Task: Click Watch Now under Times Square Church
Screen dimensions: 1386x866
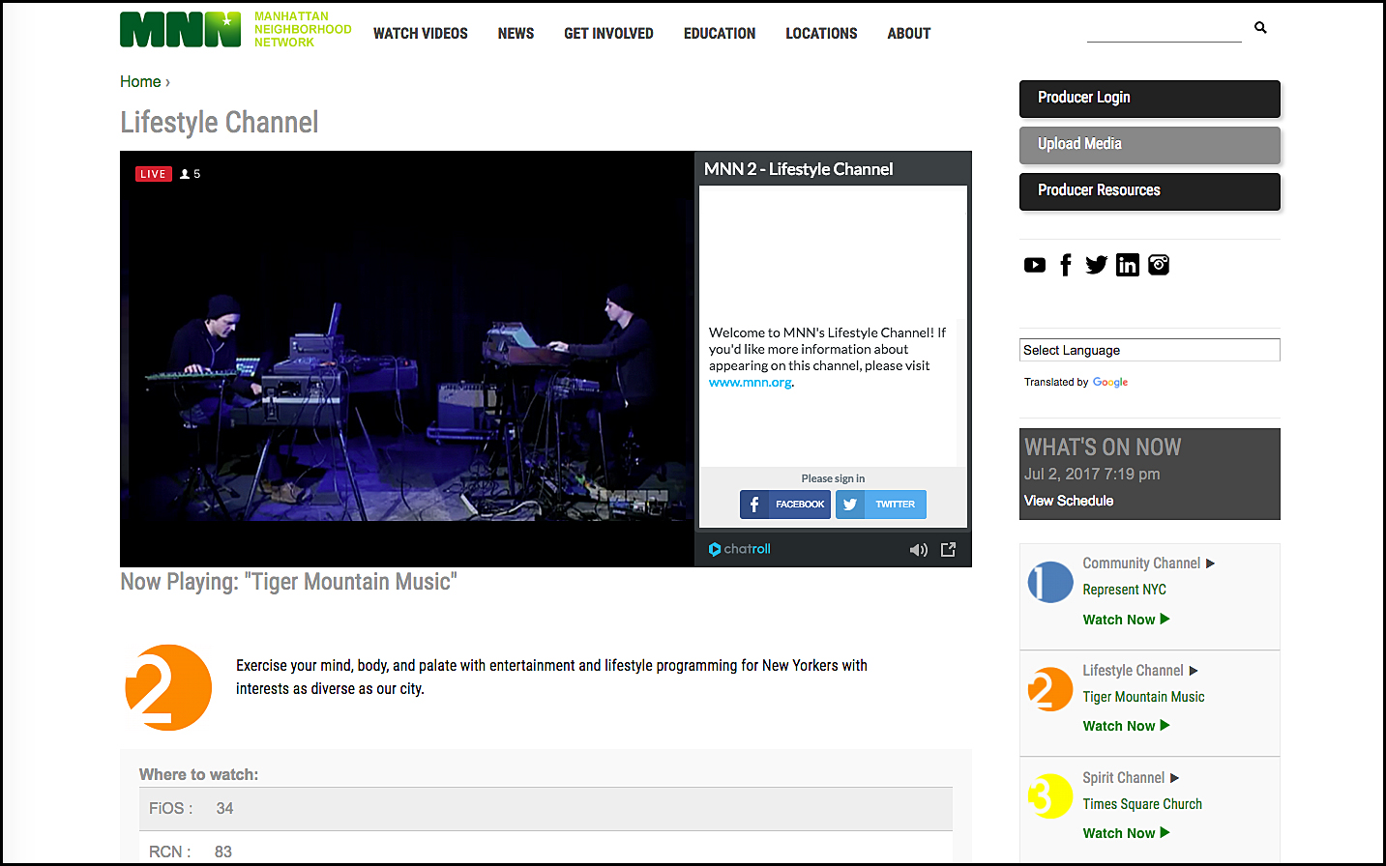Action: point(1126,833)
